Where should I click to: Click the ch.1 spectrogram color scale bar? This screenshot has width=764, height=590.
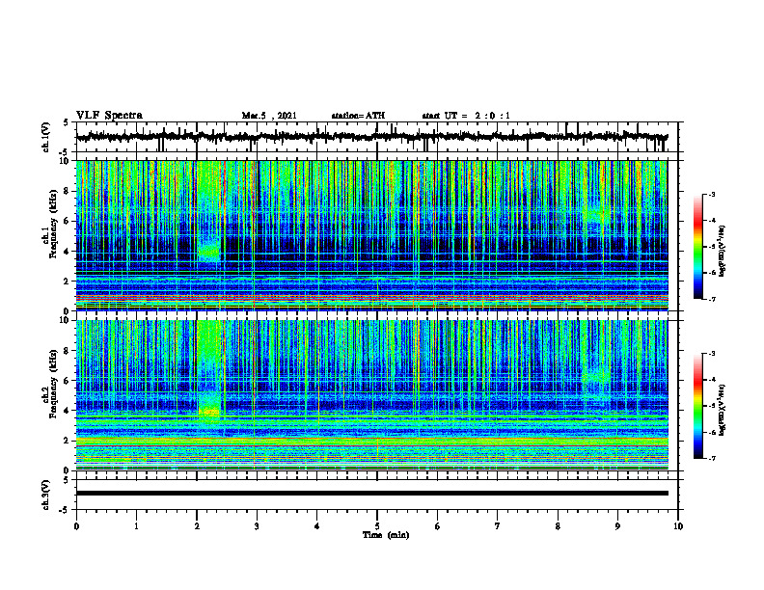pos(697,247)
